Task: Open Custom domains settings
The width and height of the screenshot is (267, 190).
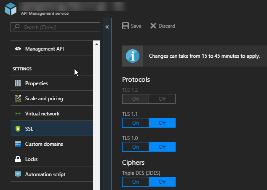Action: click(x=52, y=144)
